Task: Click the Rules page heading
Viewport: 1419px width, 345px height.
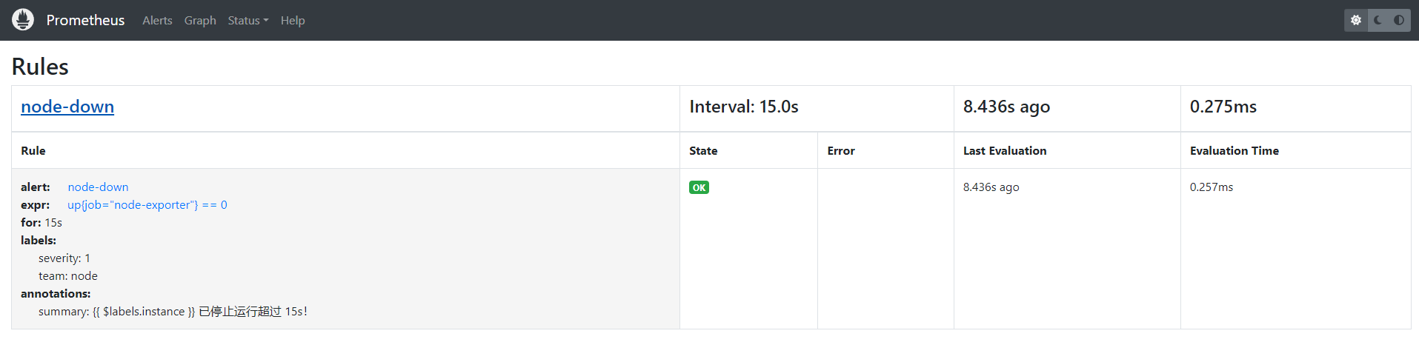Action: (x=40, y=67)
